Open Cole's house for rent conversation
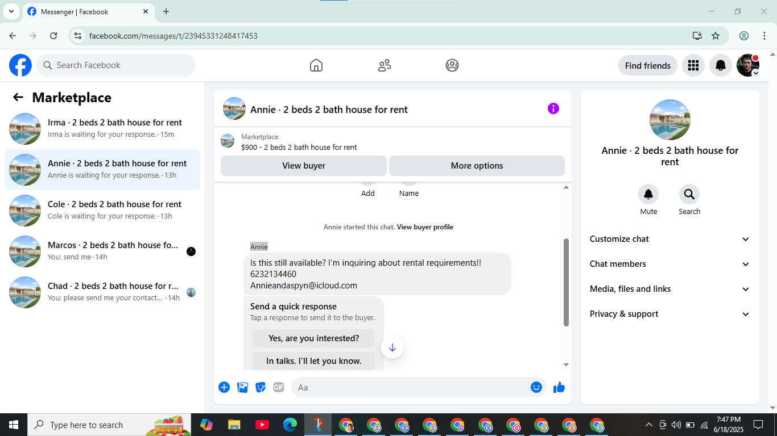The height and width of the screenshot is (436, 777). point(102,211)
